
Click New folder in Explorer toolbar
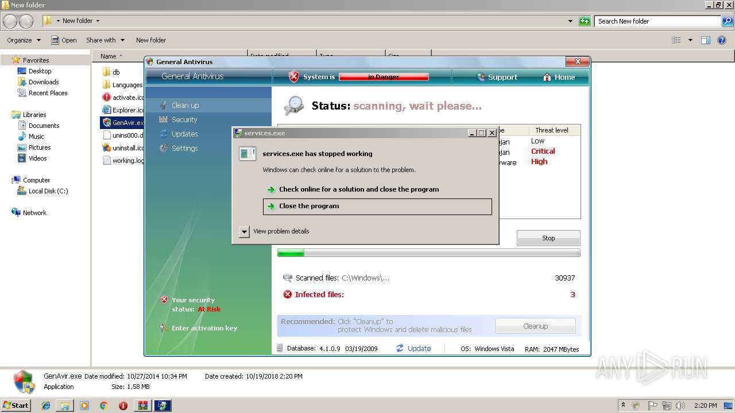[151, 40]
